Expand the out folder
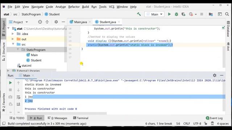The width and height of the screenshot is (232, 130). pos(13,39)
